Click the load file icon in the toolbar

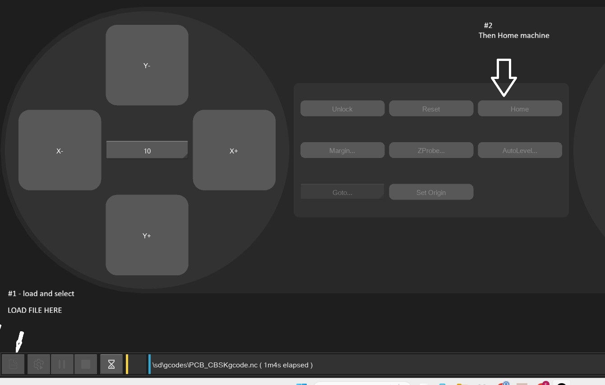pyautogui.click(x=13, y=364)
